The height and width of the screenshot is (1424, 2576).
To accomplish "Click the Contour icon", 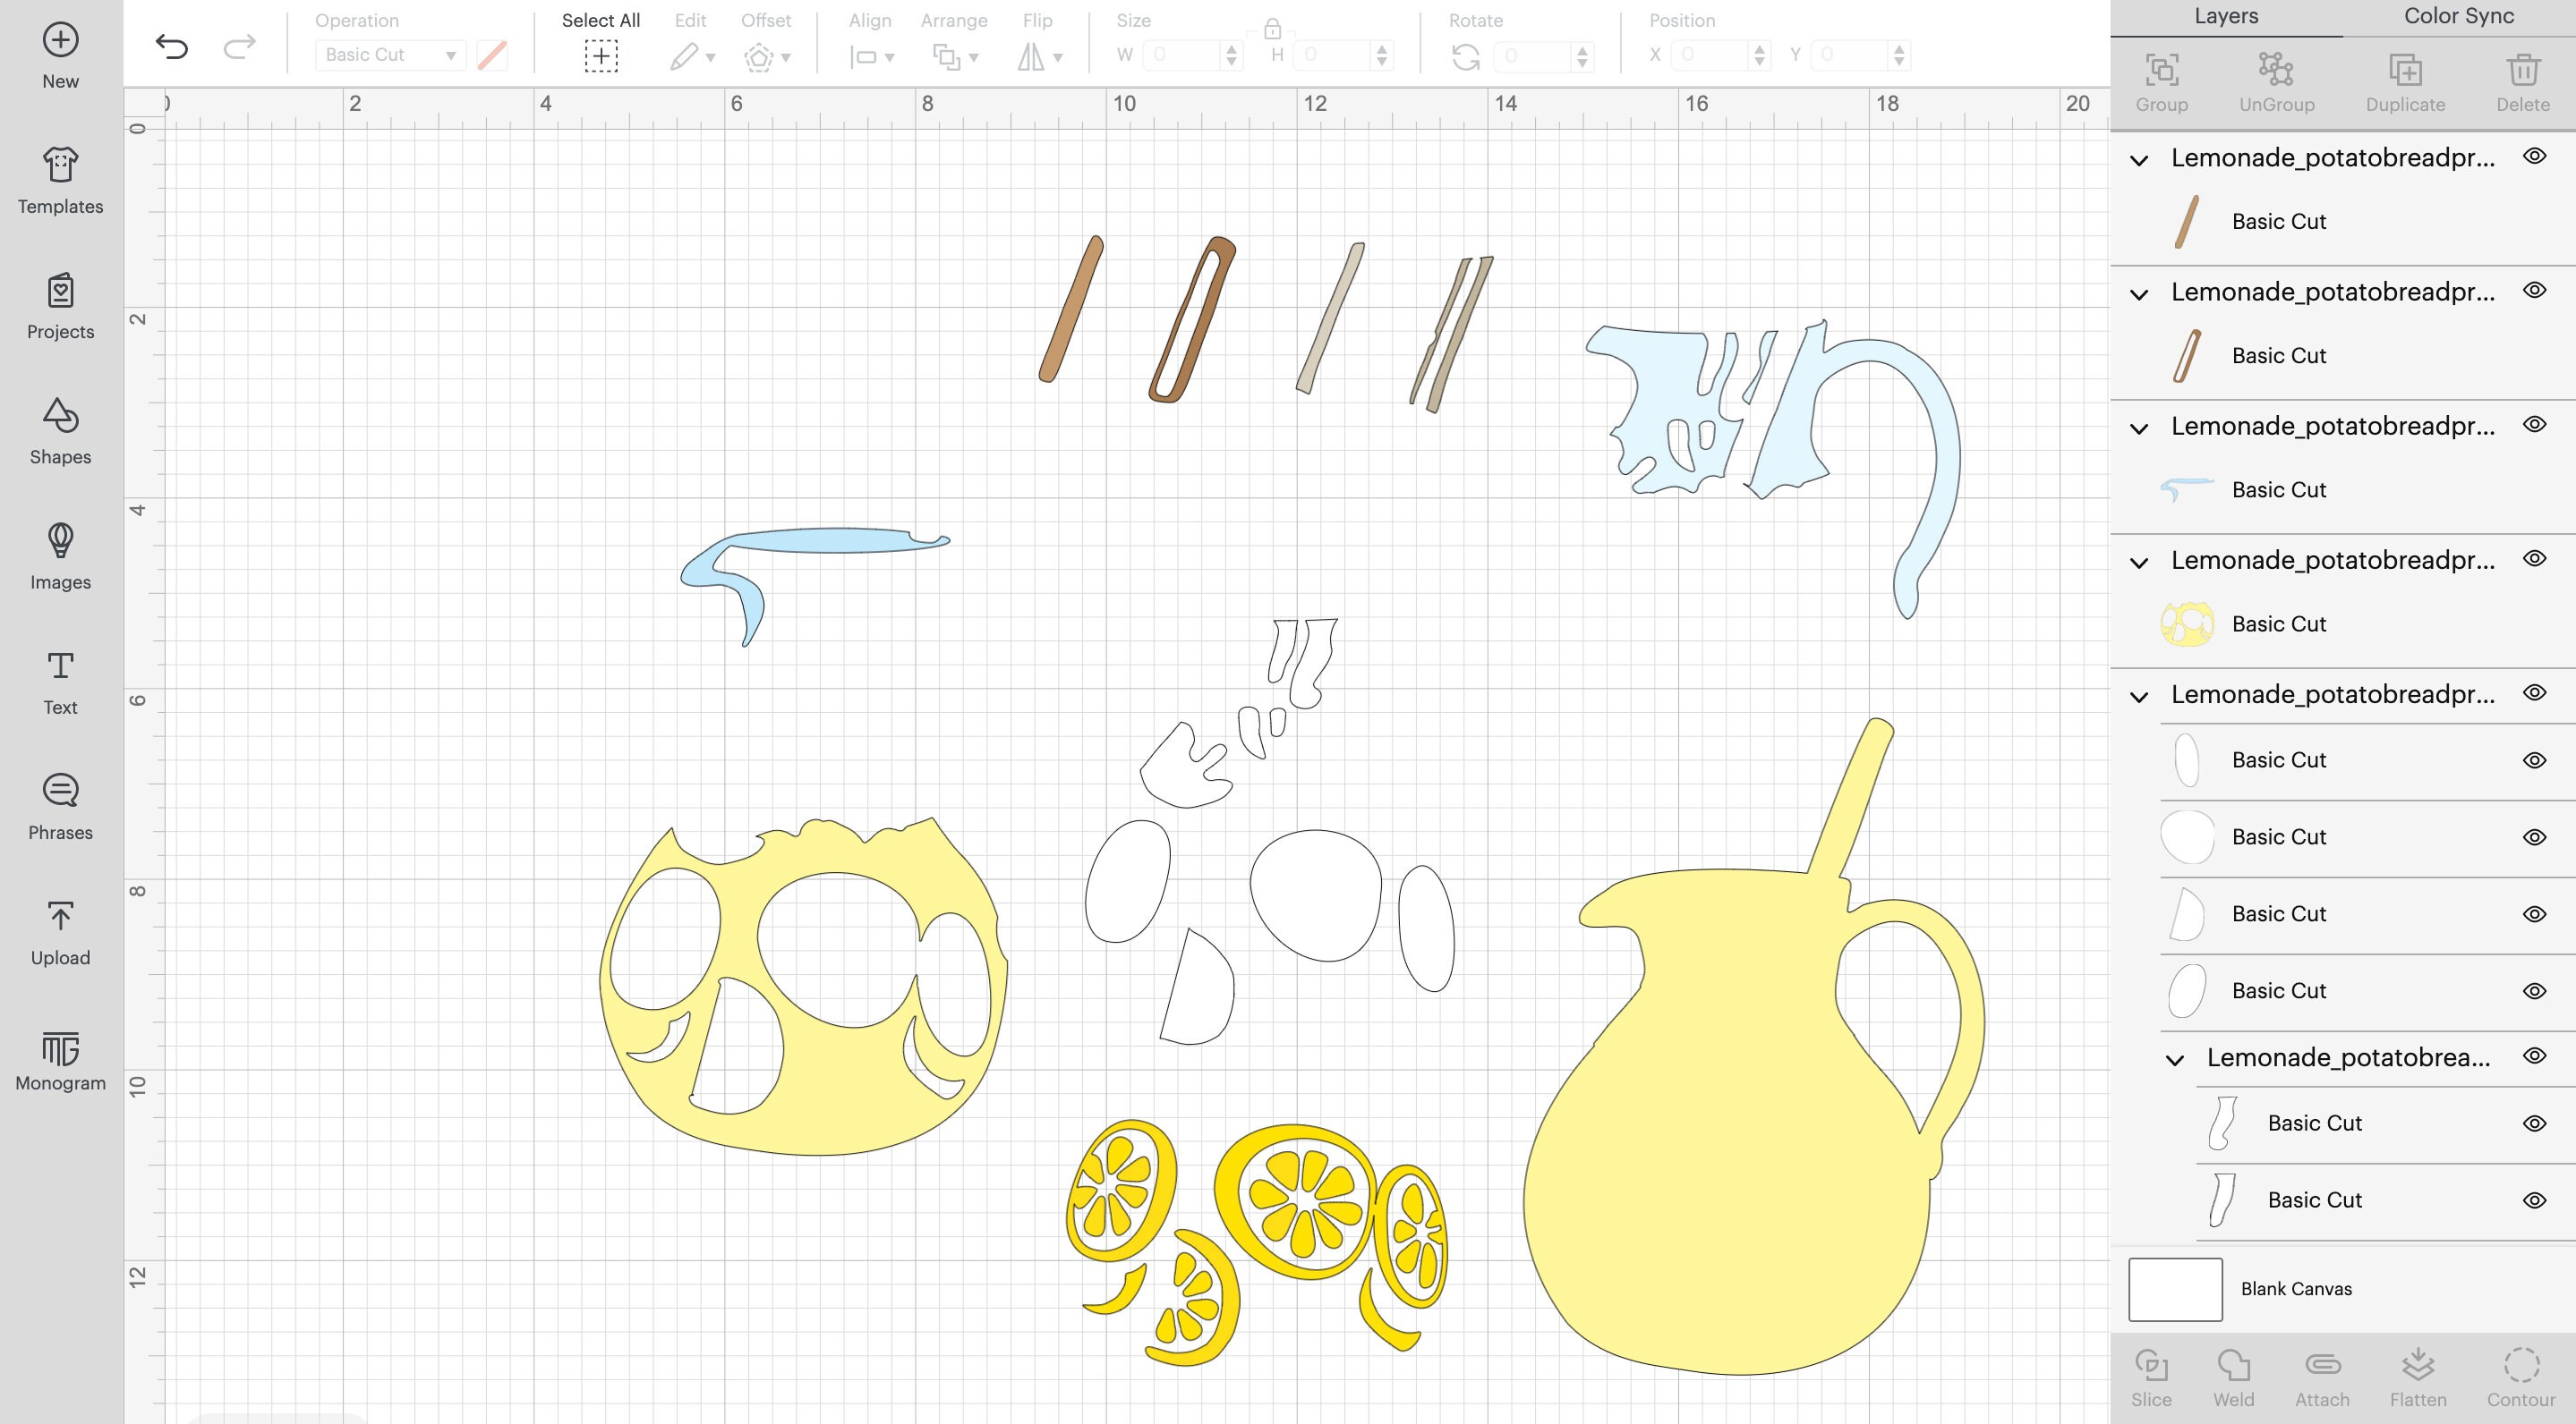I will click(x=2521, y=1374).
